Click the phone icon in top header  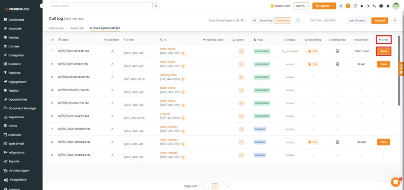click(x=374, y=6)
